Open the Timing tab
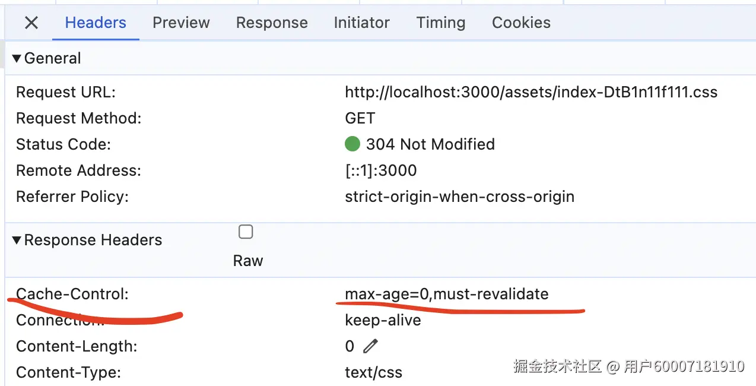Viewport: 756px width, 386px height. pyautogui.click(x=440, y=23)
